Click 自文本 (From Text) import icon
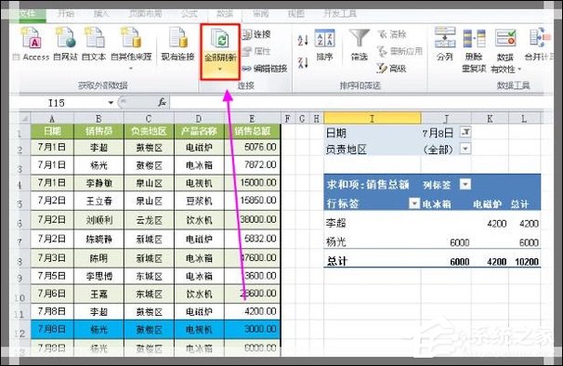This screenshot has width=563, height=366. [94, 38]
